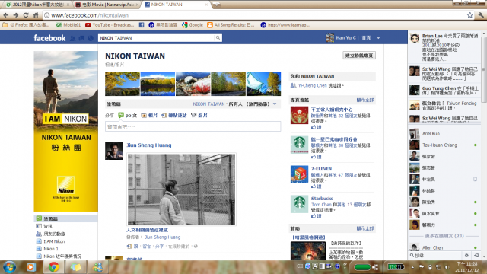The width and height of the screenshot is (487, 274).
Task: Click Jiun Sheng Huang's profile picture
Action: coord(114,151)
